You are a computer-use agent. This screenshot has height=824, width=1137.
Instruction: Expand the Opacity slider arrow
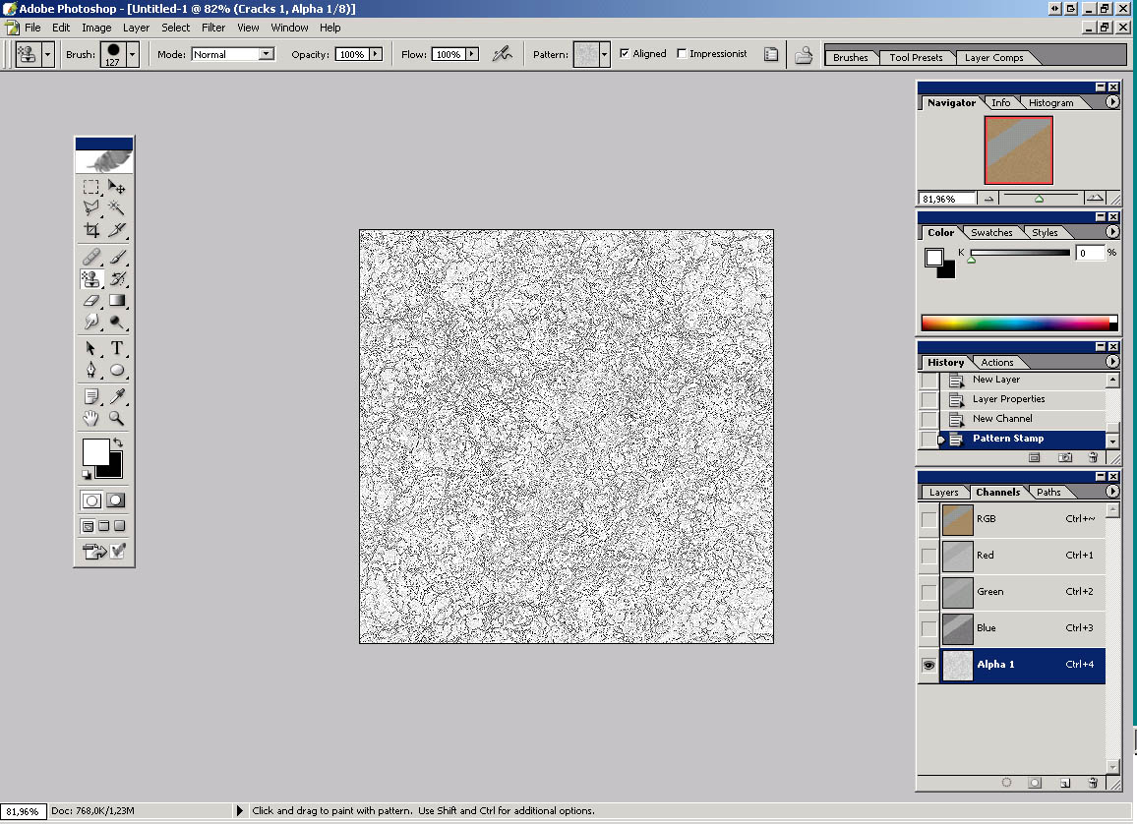tap(376, 54)
